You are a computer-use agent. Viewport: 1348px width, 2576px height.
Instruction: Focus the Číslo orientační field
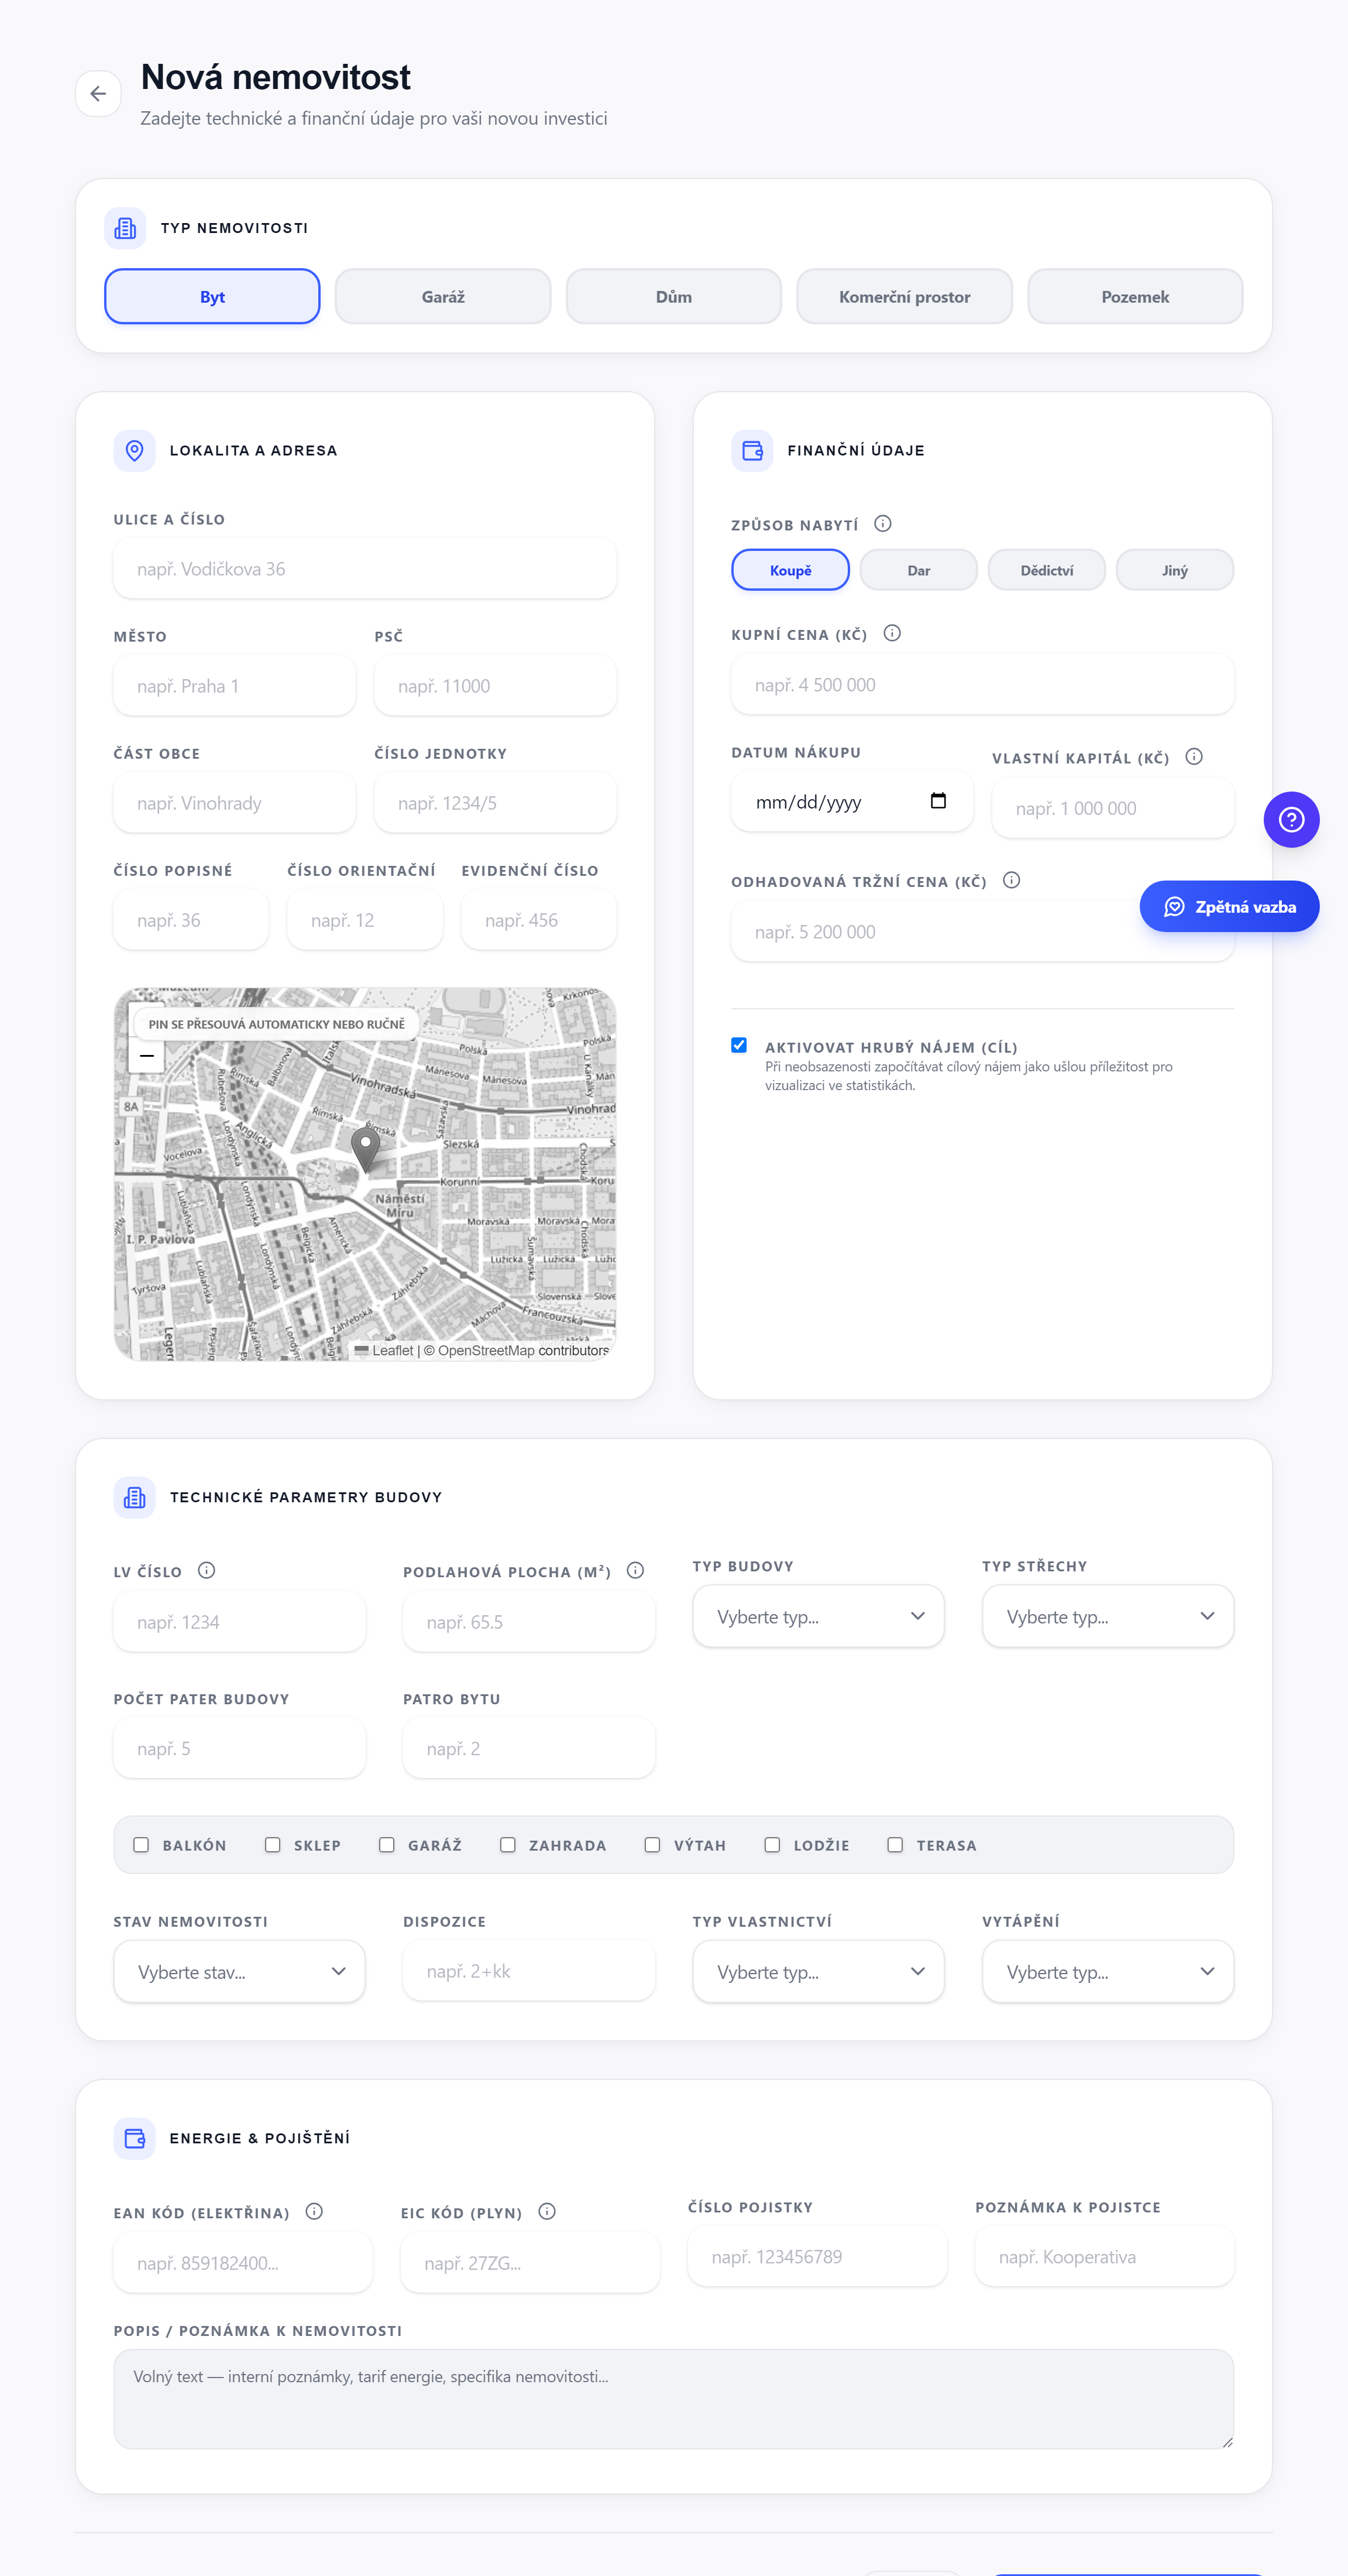(364, 920)
